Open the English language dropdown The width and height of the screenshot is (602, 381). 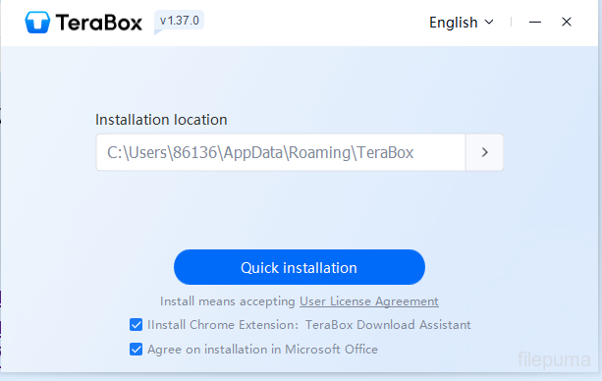(462, 23)
